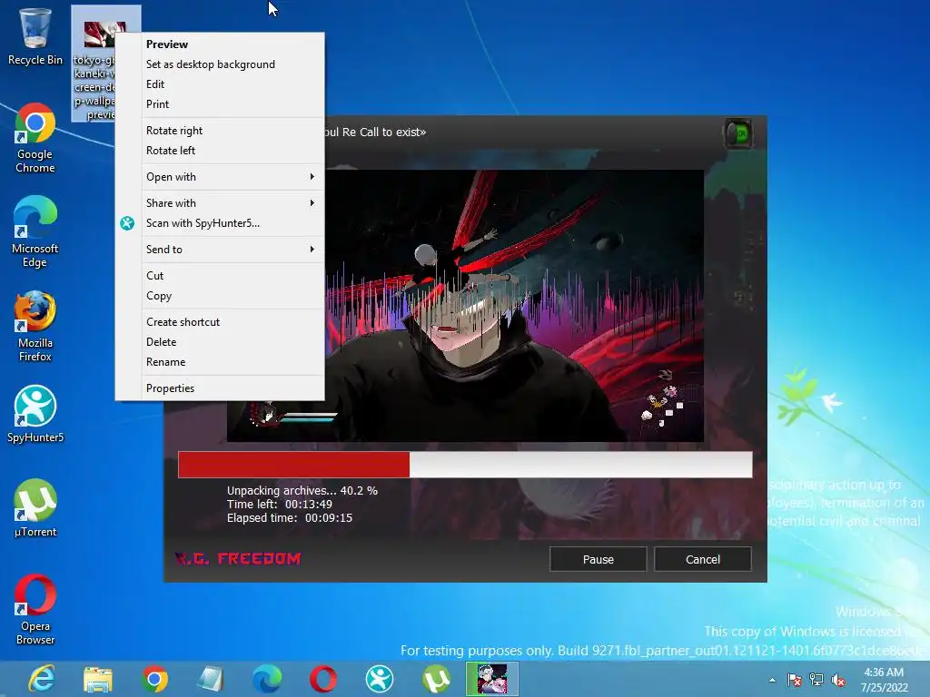The image size is (930, 697).
Task: Cancel the game installation
Action: pos(703,559)
